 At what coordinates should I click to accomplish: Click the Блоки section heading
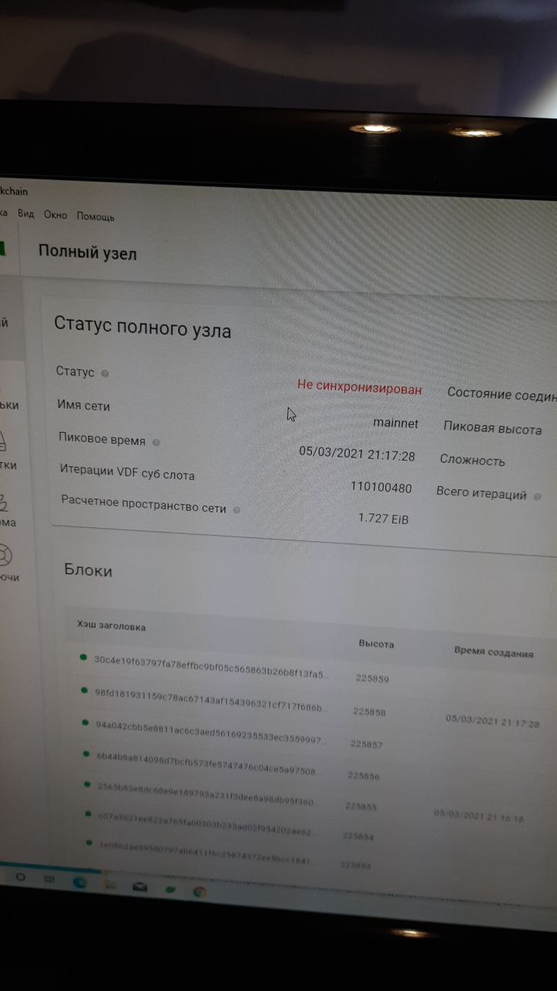(x=88, y=571)
